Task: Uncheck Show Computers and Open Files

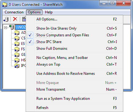Action: [74, 35]
